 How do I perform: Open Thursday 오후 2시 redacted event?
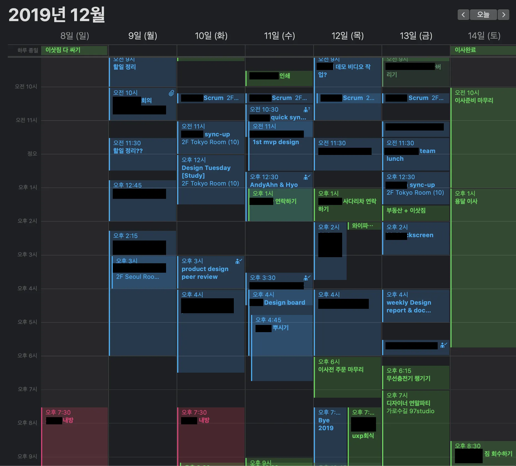click(x=330, y=251)
